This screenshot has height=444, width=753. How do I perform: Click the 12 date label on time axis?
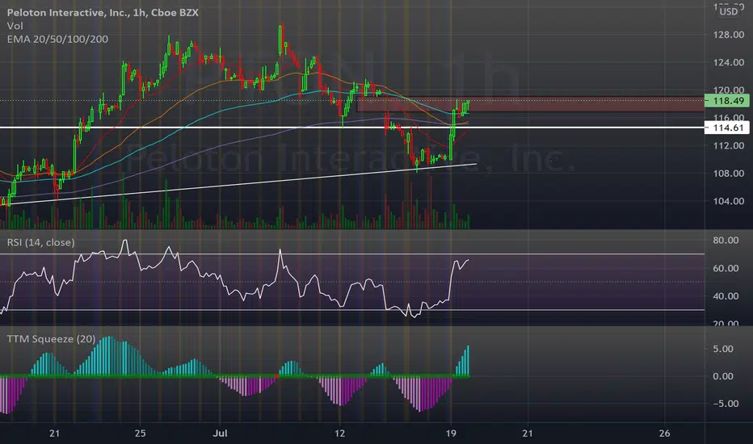[339, 434]
